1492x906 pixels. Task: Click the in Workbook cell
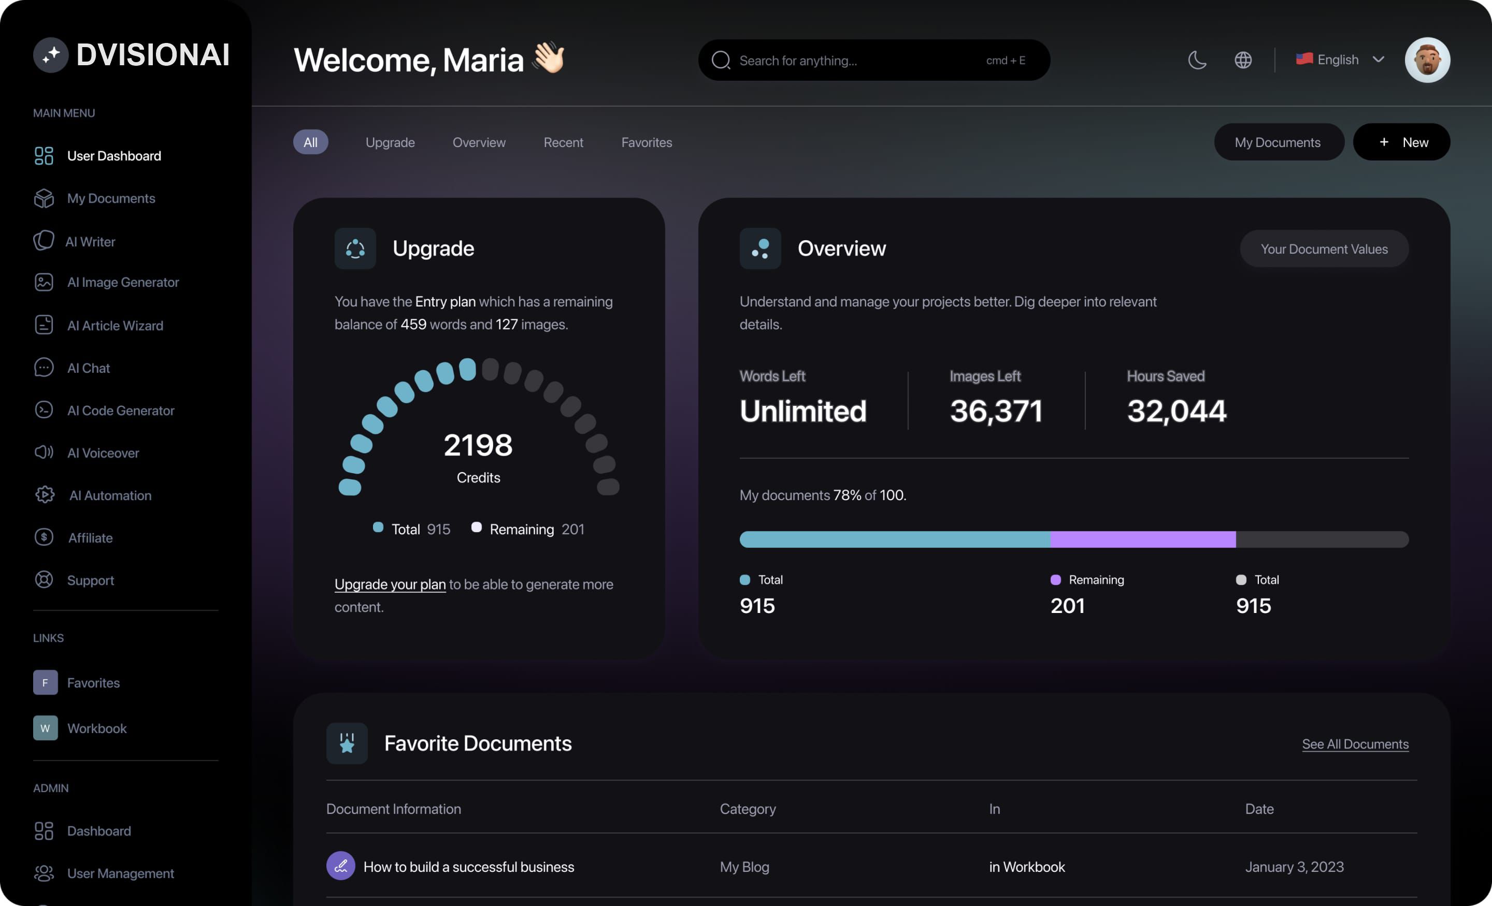pyautogui.click(x=1027, y=867)
